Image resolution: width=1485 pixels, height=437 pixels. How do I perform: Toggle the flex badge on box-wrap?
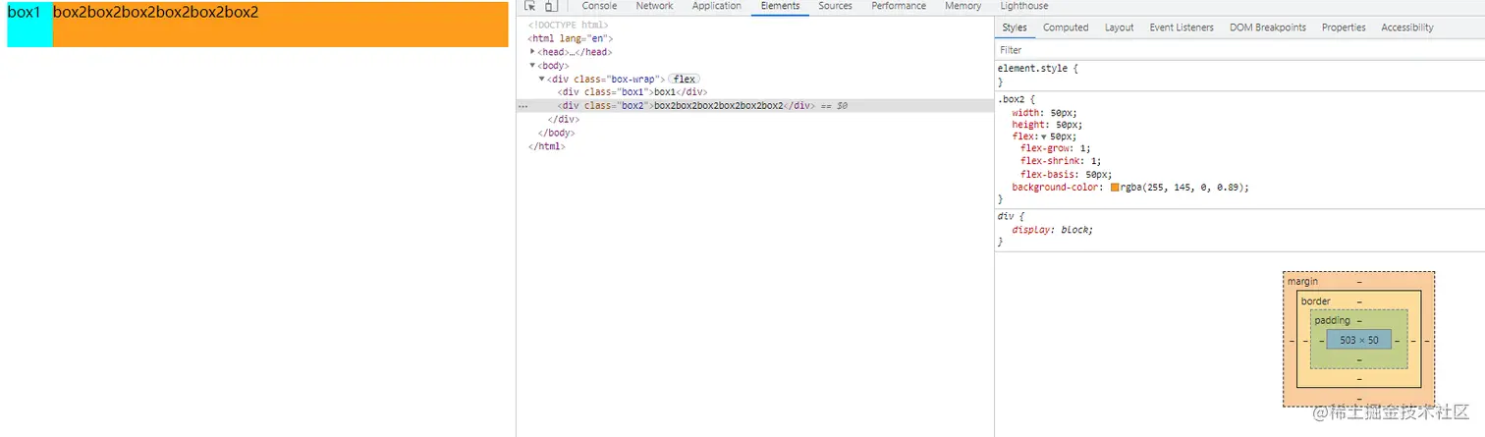tap(684, 79)
